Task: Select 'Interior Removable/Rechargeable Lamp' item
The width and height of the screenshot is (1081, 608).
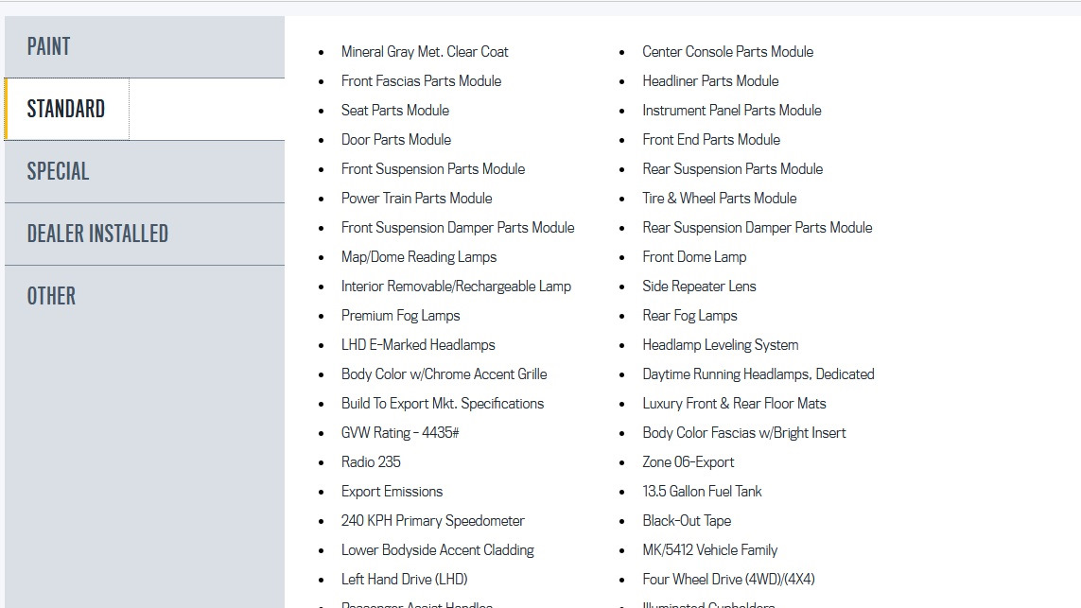Action: (456, 287)
